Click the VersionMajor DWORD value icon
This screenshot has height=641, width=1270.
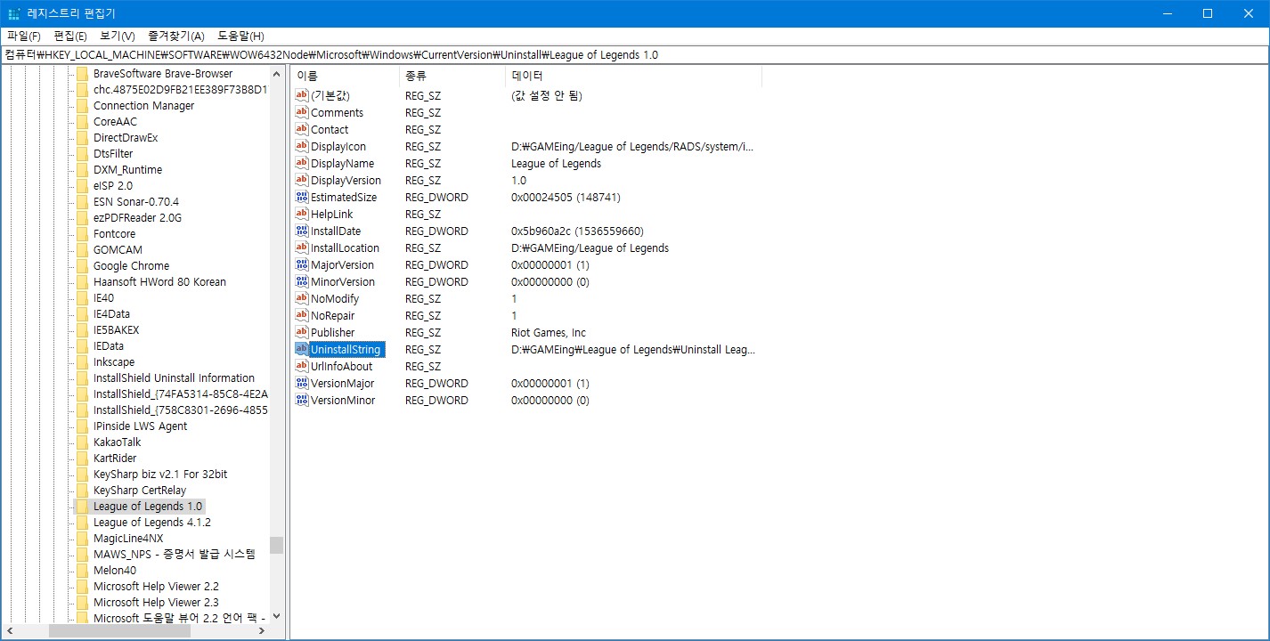(302, 383)
